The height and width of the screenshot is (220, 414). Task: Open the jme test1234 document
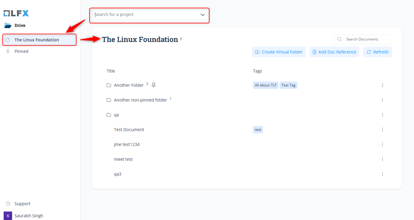(x=127, y=144)
